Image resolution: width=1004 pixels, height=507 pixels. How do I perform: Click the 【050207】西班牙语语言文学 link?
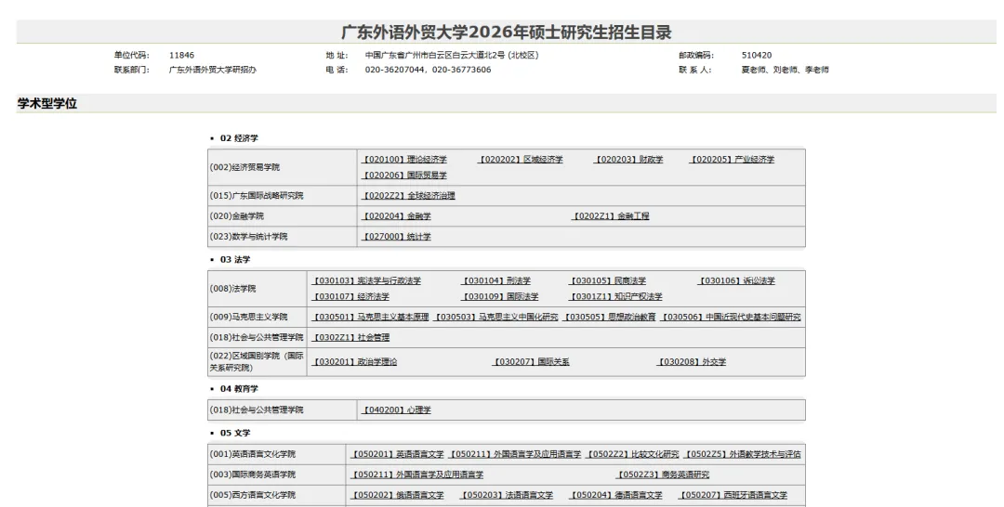(x=733, y=496)
